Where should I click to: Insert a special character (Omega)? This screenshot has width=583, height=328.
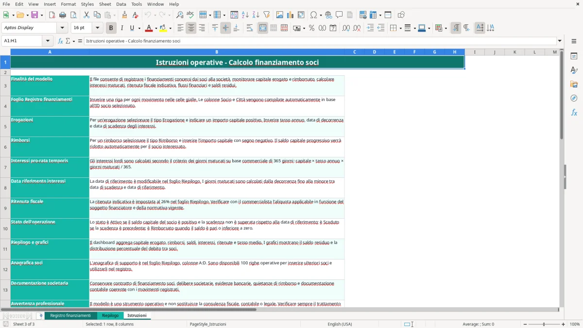pyautogui.click(x=313, y=15)
